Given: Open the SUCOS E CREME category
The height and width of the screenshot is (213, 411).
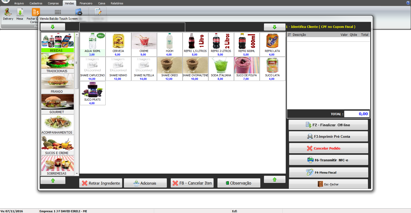Looking at the screenshot, I should click(58, 145).
